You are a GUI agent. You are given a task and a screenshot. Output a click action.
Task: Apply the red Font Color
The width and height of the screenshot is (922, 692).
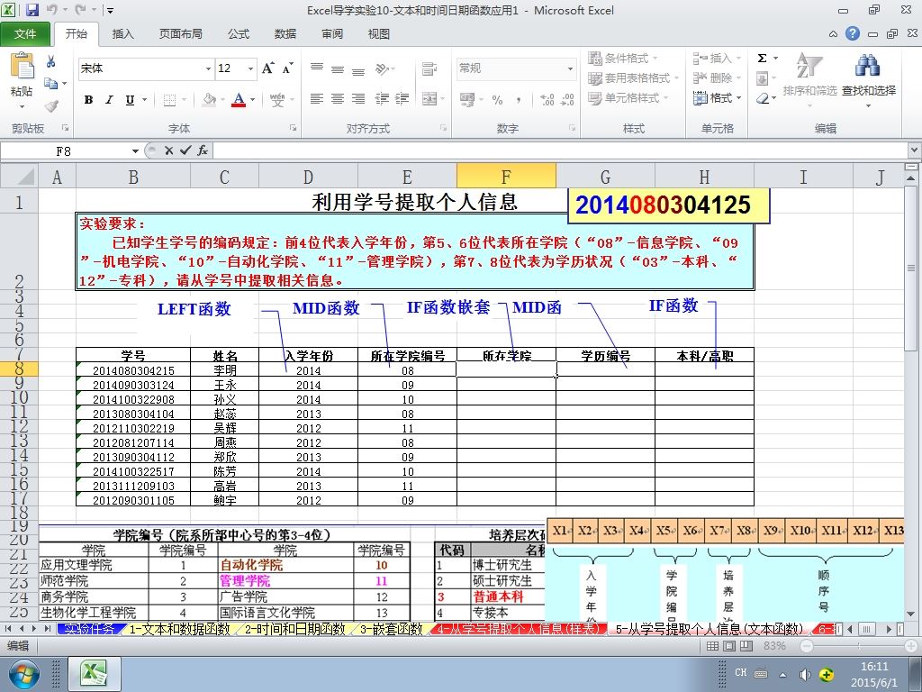(238, 99)
